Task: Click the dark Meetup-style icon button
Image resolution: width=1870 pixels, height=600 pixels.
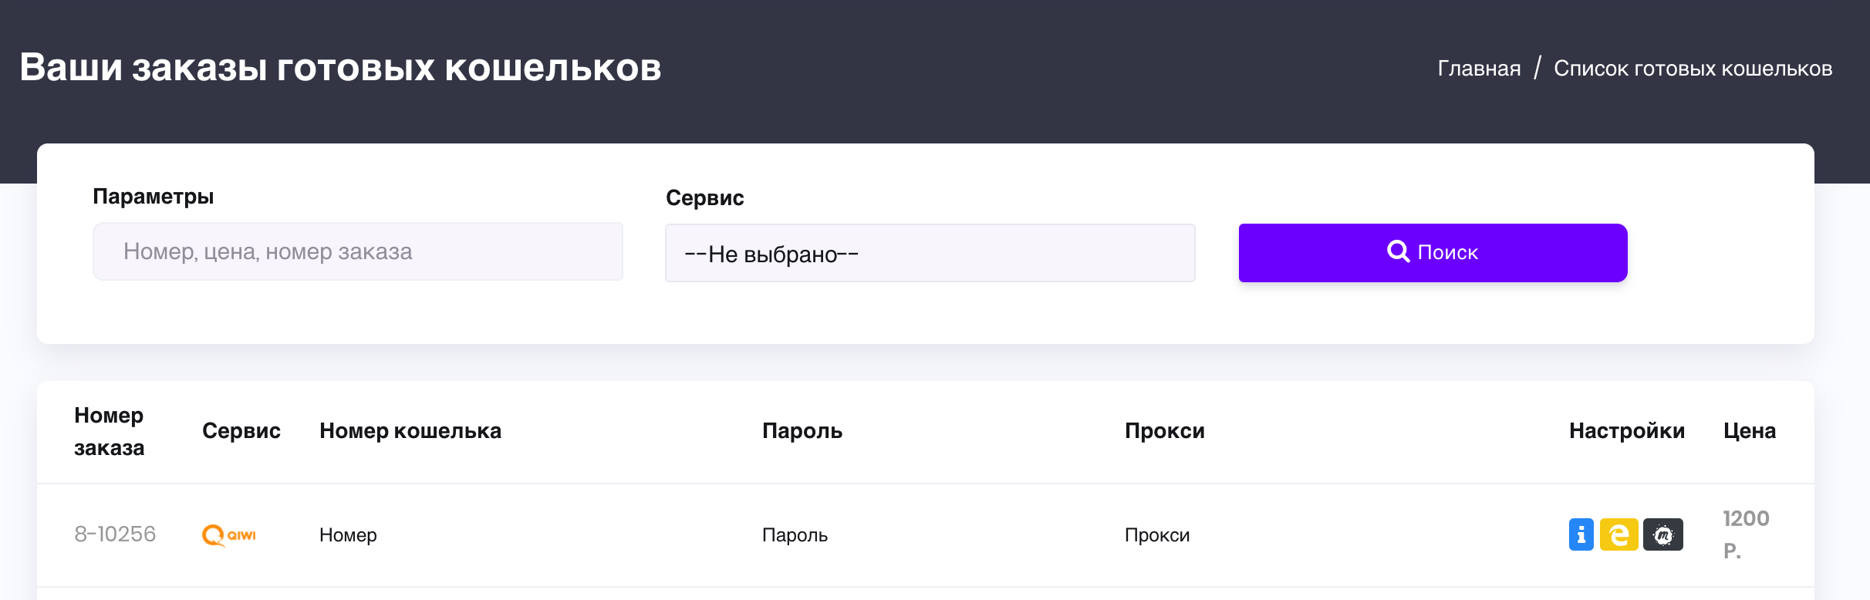Action: pyautogui.click(x=1663, y=534)
